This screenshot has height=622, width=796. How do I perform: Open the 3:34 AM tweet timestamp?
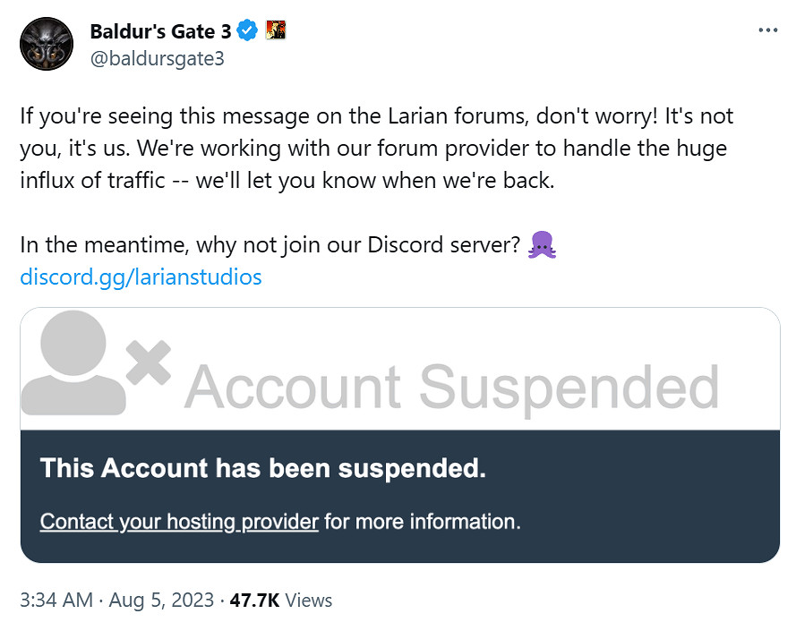(x=55, y=600)
